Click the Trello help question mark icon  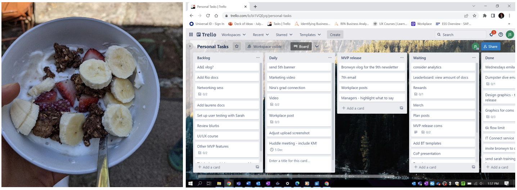pyautogui.click(x=500, y=35)
